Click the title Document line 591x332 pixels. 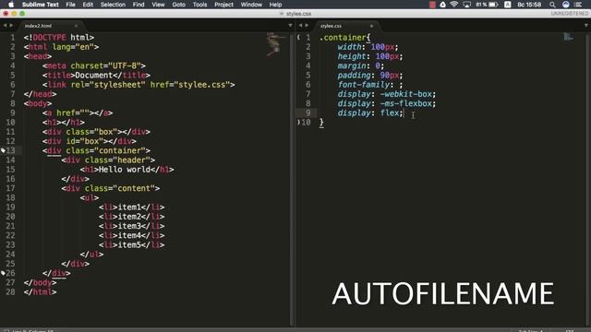96,76
